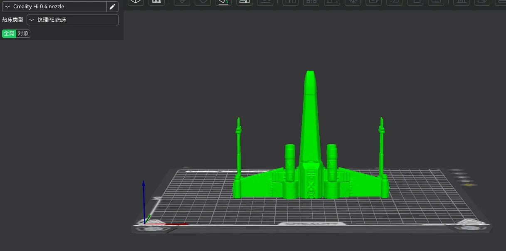Switch to the 对象 object settings toggle
The image size is (506, 251).
23,34
